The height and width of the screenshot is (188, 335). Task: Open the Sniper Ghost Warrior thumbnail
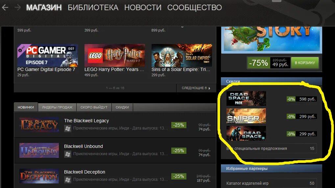click(x=246, y=116)
